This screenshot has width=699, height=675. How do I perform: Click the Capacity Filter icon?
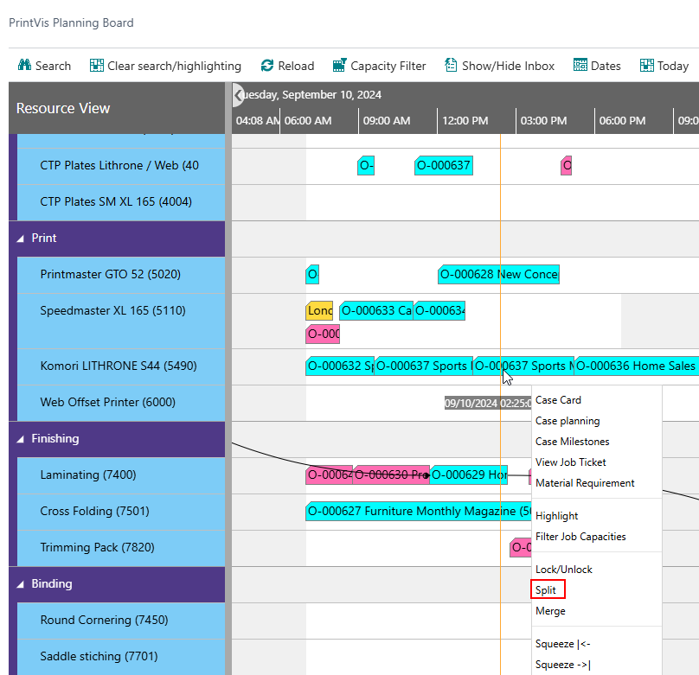click(x=339, y=65)
